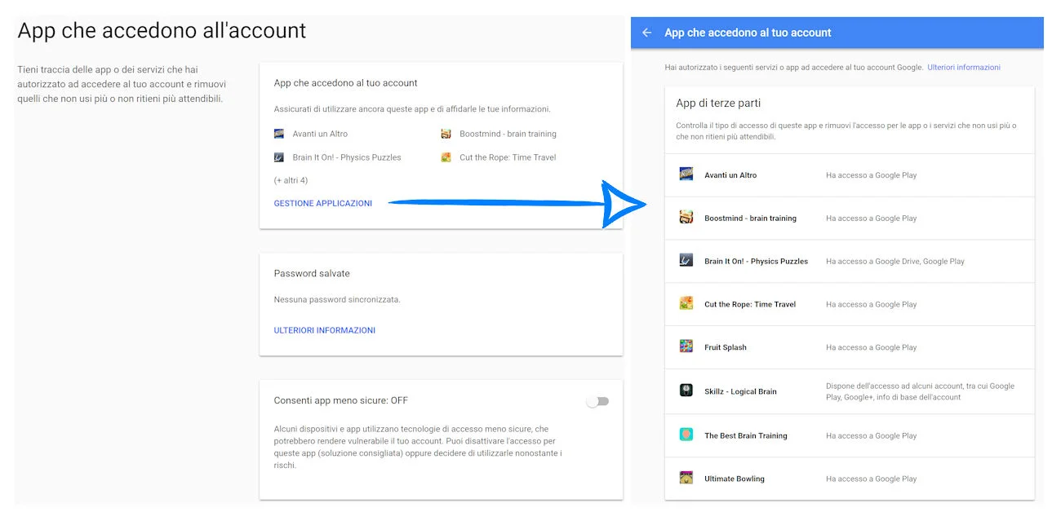1052x512 pixels.
Task: Select Cut the Rope: Time Travel in list
Action: tap(750, 305)
